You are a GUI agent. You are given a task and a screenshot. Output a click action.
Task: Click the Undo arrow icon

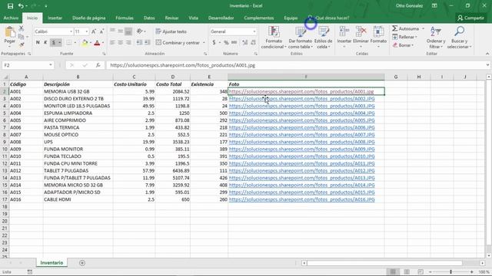[21, 6]
